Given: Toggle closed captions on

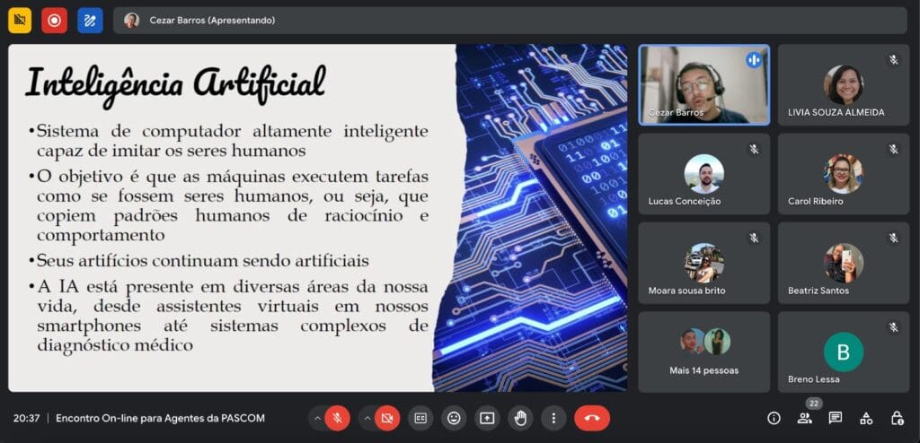Looking at the screenshot, I should [x=420, y=418].
